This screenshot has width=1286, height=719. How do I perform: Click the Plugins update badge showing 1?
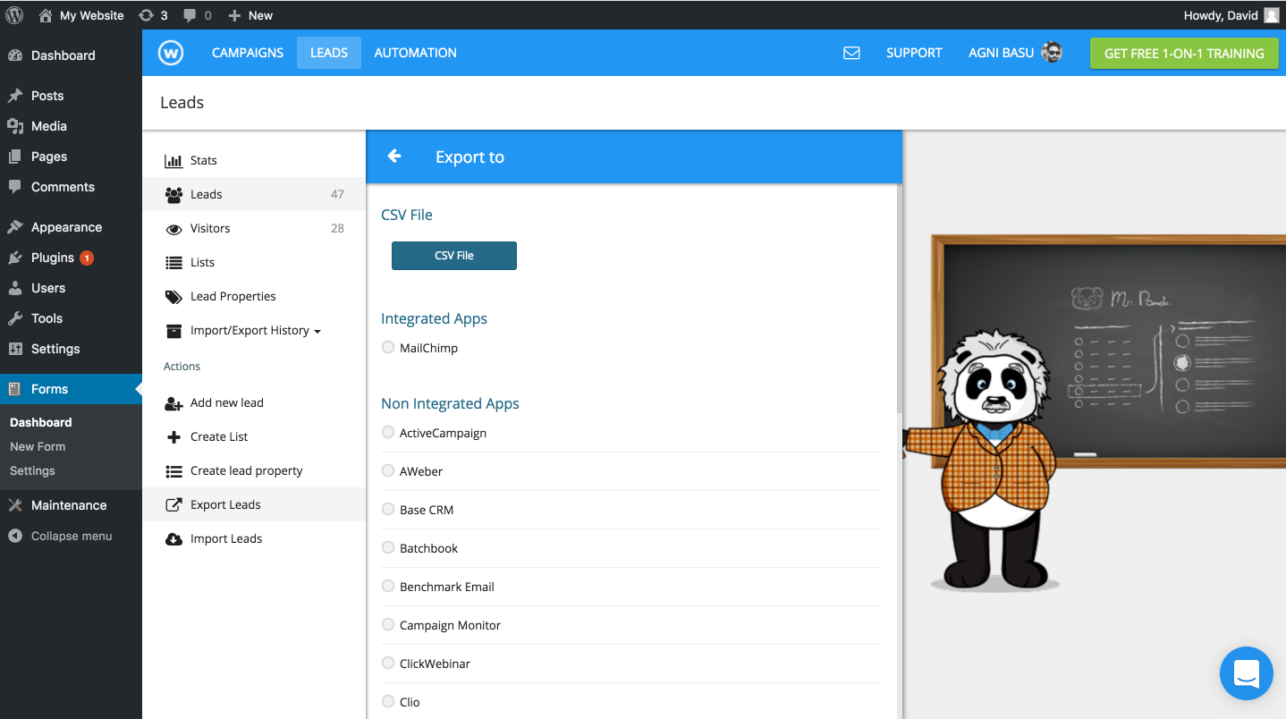pos(87,258)
